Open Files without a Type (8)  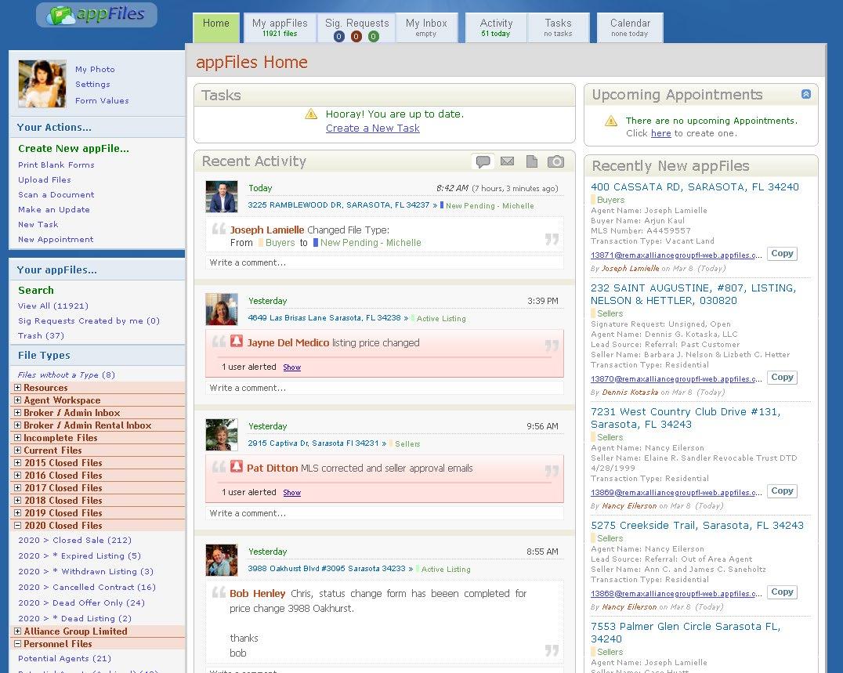coord(66,374)
